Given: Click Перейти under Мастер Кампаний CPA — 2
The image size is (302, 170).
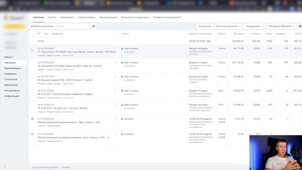Looking at the screenshot, I should (x=42, y=141).
